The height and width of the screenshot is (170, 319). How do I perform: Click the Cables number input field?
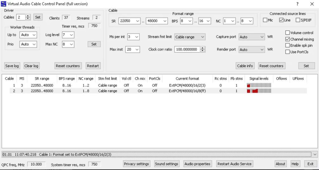[21, 17]
